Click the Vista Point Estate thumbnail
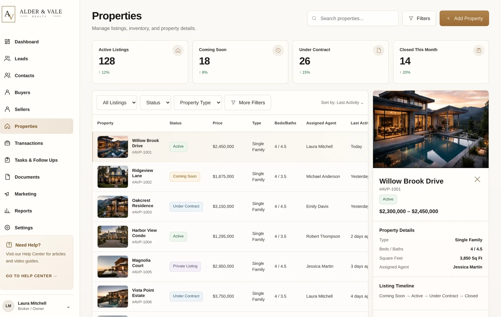Image resolution: width=501 pixels, height=317 pixels. (x=113, y=296)
